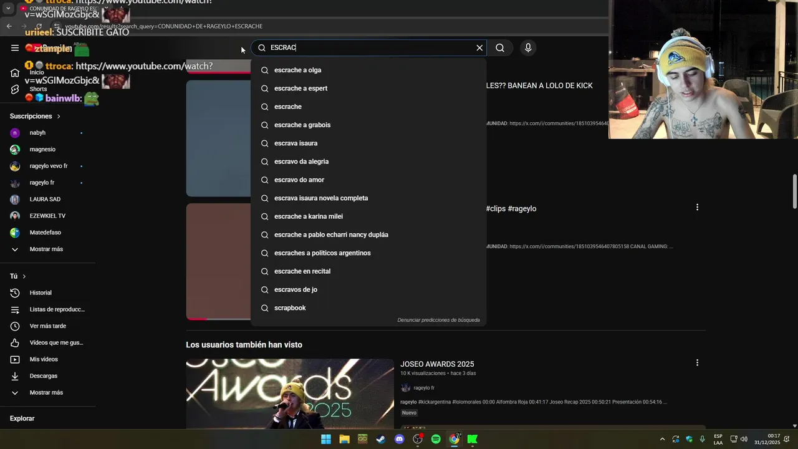Open Discord from taskbar
The width and height of the screenshot is (798, 449).
pos(399,439)
